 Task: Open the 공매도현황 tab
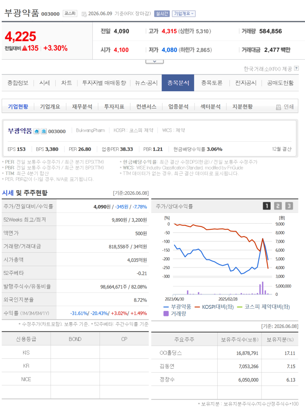point(280,83)
